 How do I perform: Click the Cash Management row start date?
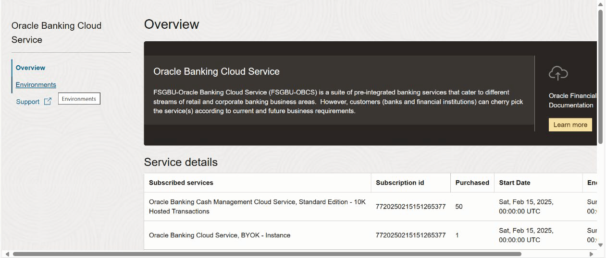(526, 207)
